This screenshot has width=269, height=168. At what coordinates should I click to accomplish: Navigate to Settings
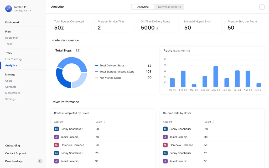click(10, 99)
